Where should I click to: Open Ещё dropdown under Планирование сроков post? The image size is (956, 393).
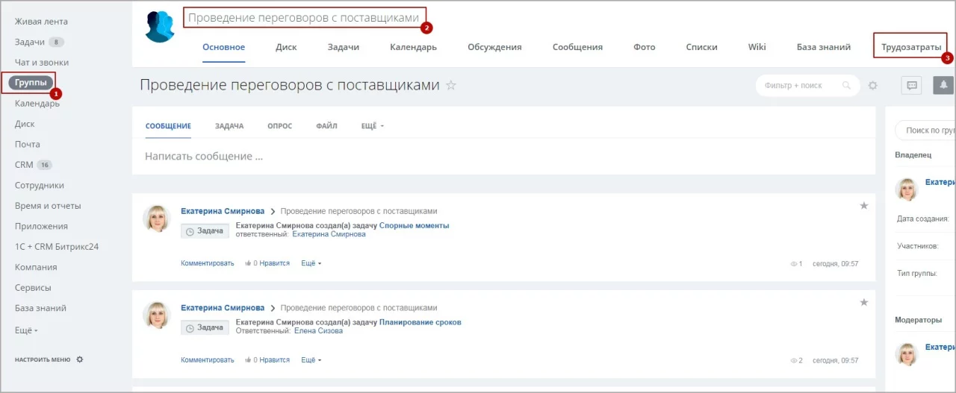pos(311,360)
